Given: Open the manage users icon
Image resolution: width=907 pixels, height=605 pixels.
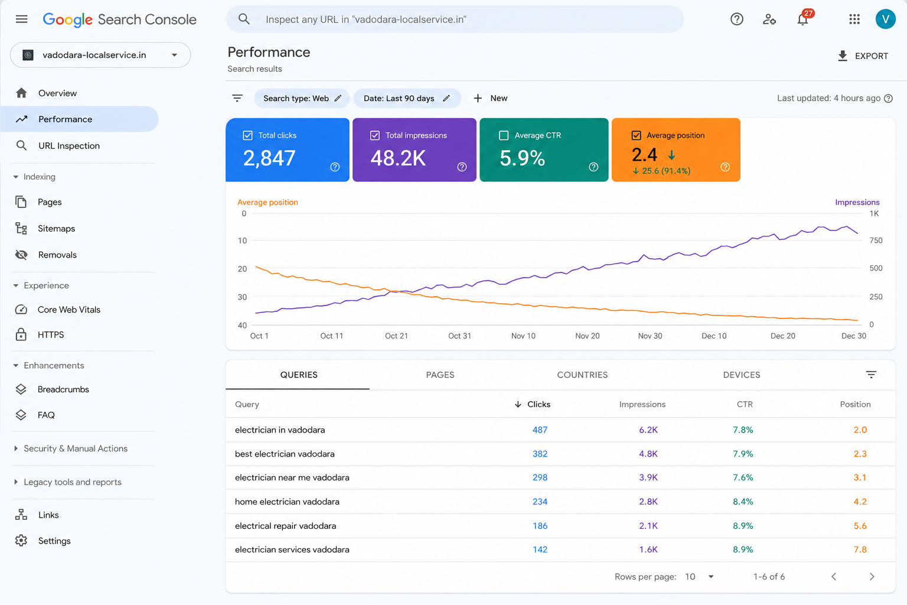Looking at the screenshot, I should coord(769,19).
